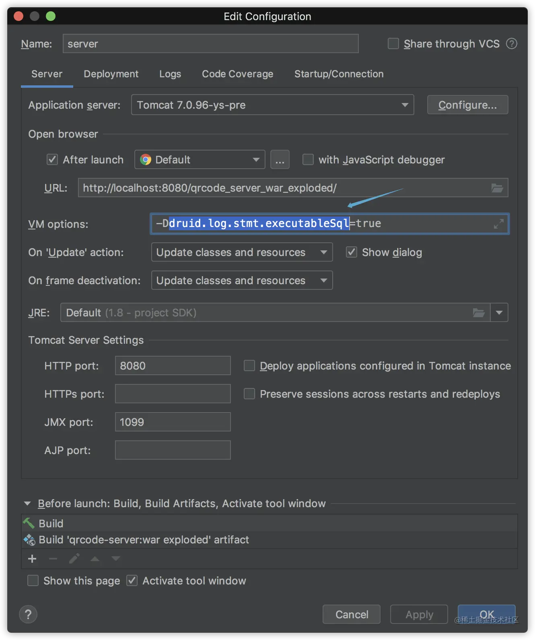This screenshot has width=535, height=640.
Task: Remove before launch task with minus icon
Action: click(x=53, y=559)
